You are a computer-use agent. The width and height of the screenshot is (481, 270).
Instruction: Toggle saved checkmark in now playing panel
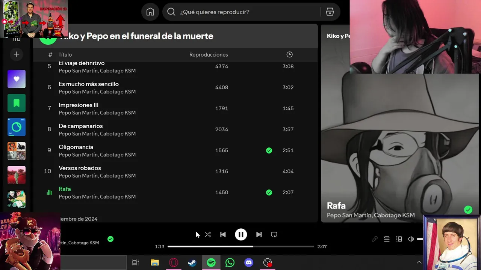coord(468,210)
